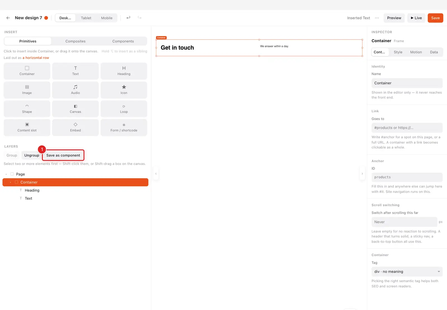Insert an Embed primitive

click(75, 128)
